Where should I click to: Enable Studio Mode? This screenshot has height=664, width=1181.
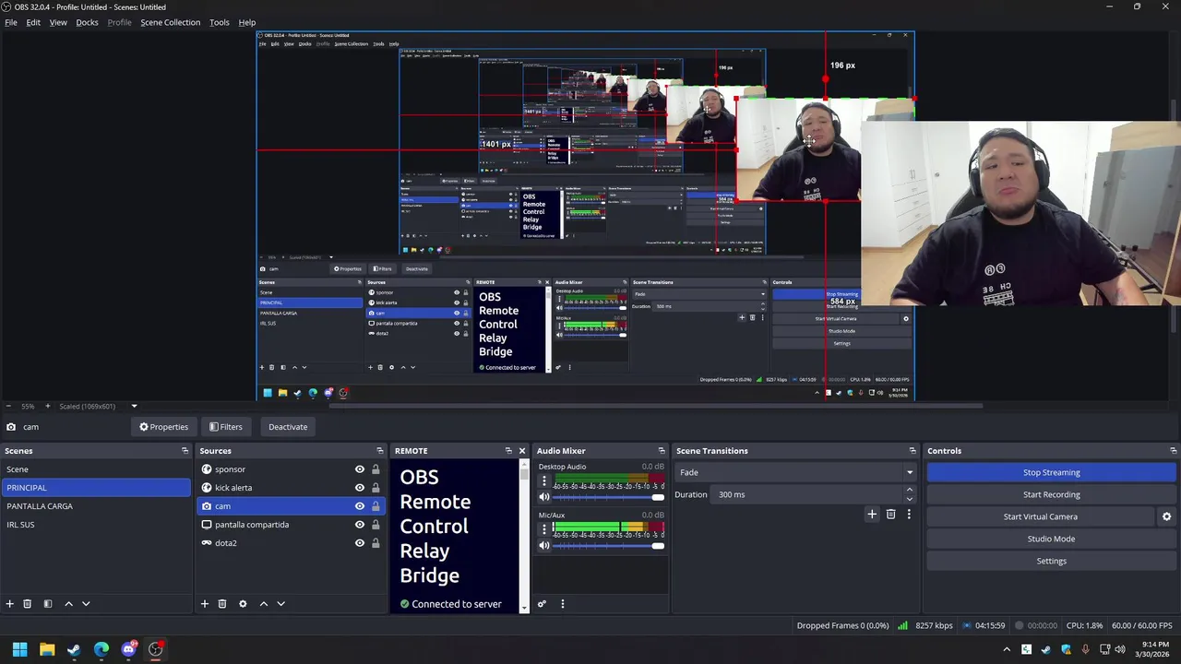coord(1051,539)
